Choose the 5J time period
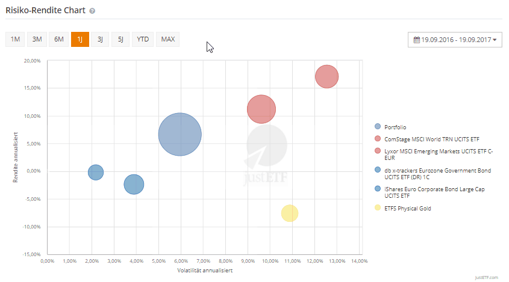 120,40
